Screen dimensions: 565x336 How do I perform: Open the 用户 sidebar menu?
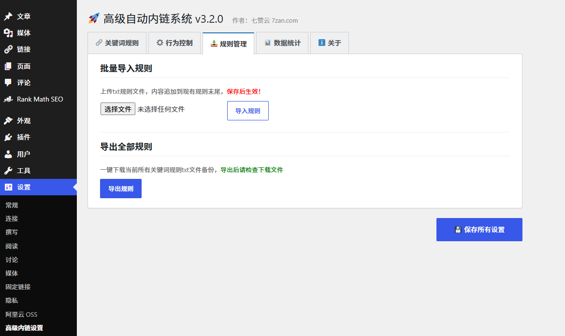(x=38, y=154)
